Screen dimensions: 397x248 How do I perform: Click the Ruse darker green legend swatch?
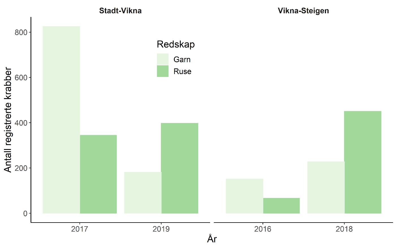point(163,71)
